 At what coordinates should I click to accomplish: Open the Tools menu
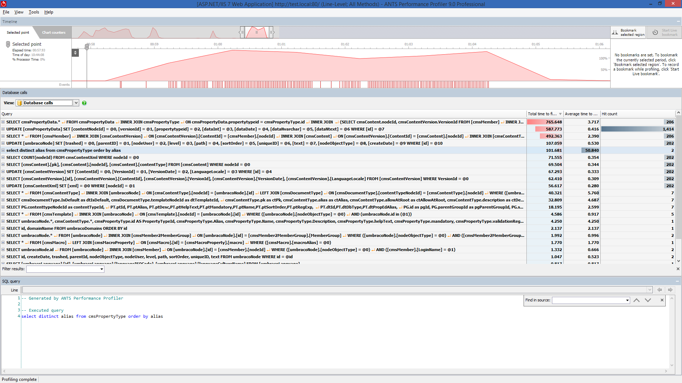pyautogui.click(x=34, y=12)
